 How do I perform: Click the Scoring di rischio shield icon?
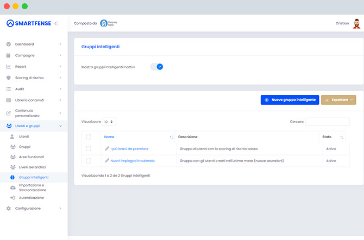[9, 78]
